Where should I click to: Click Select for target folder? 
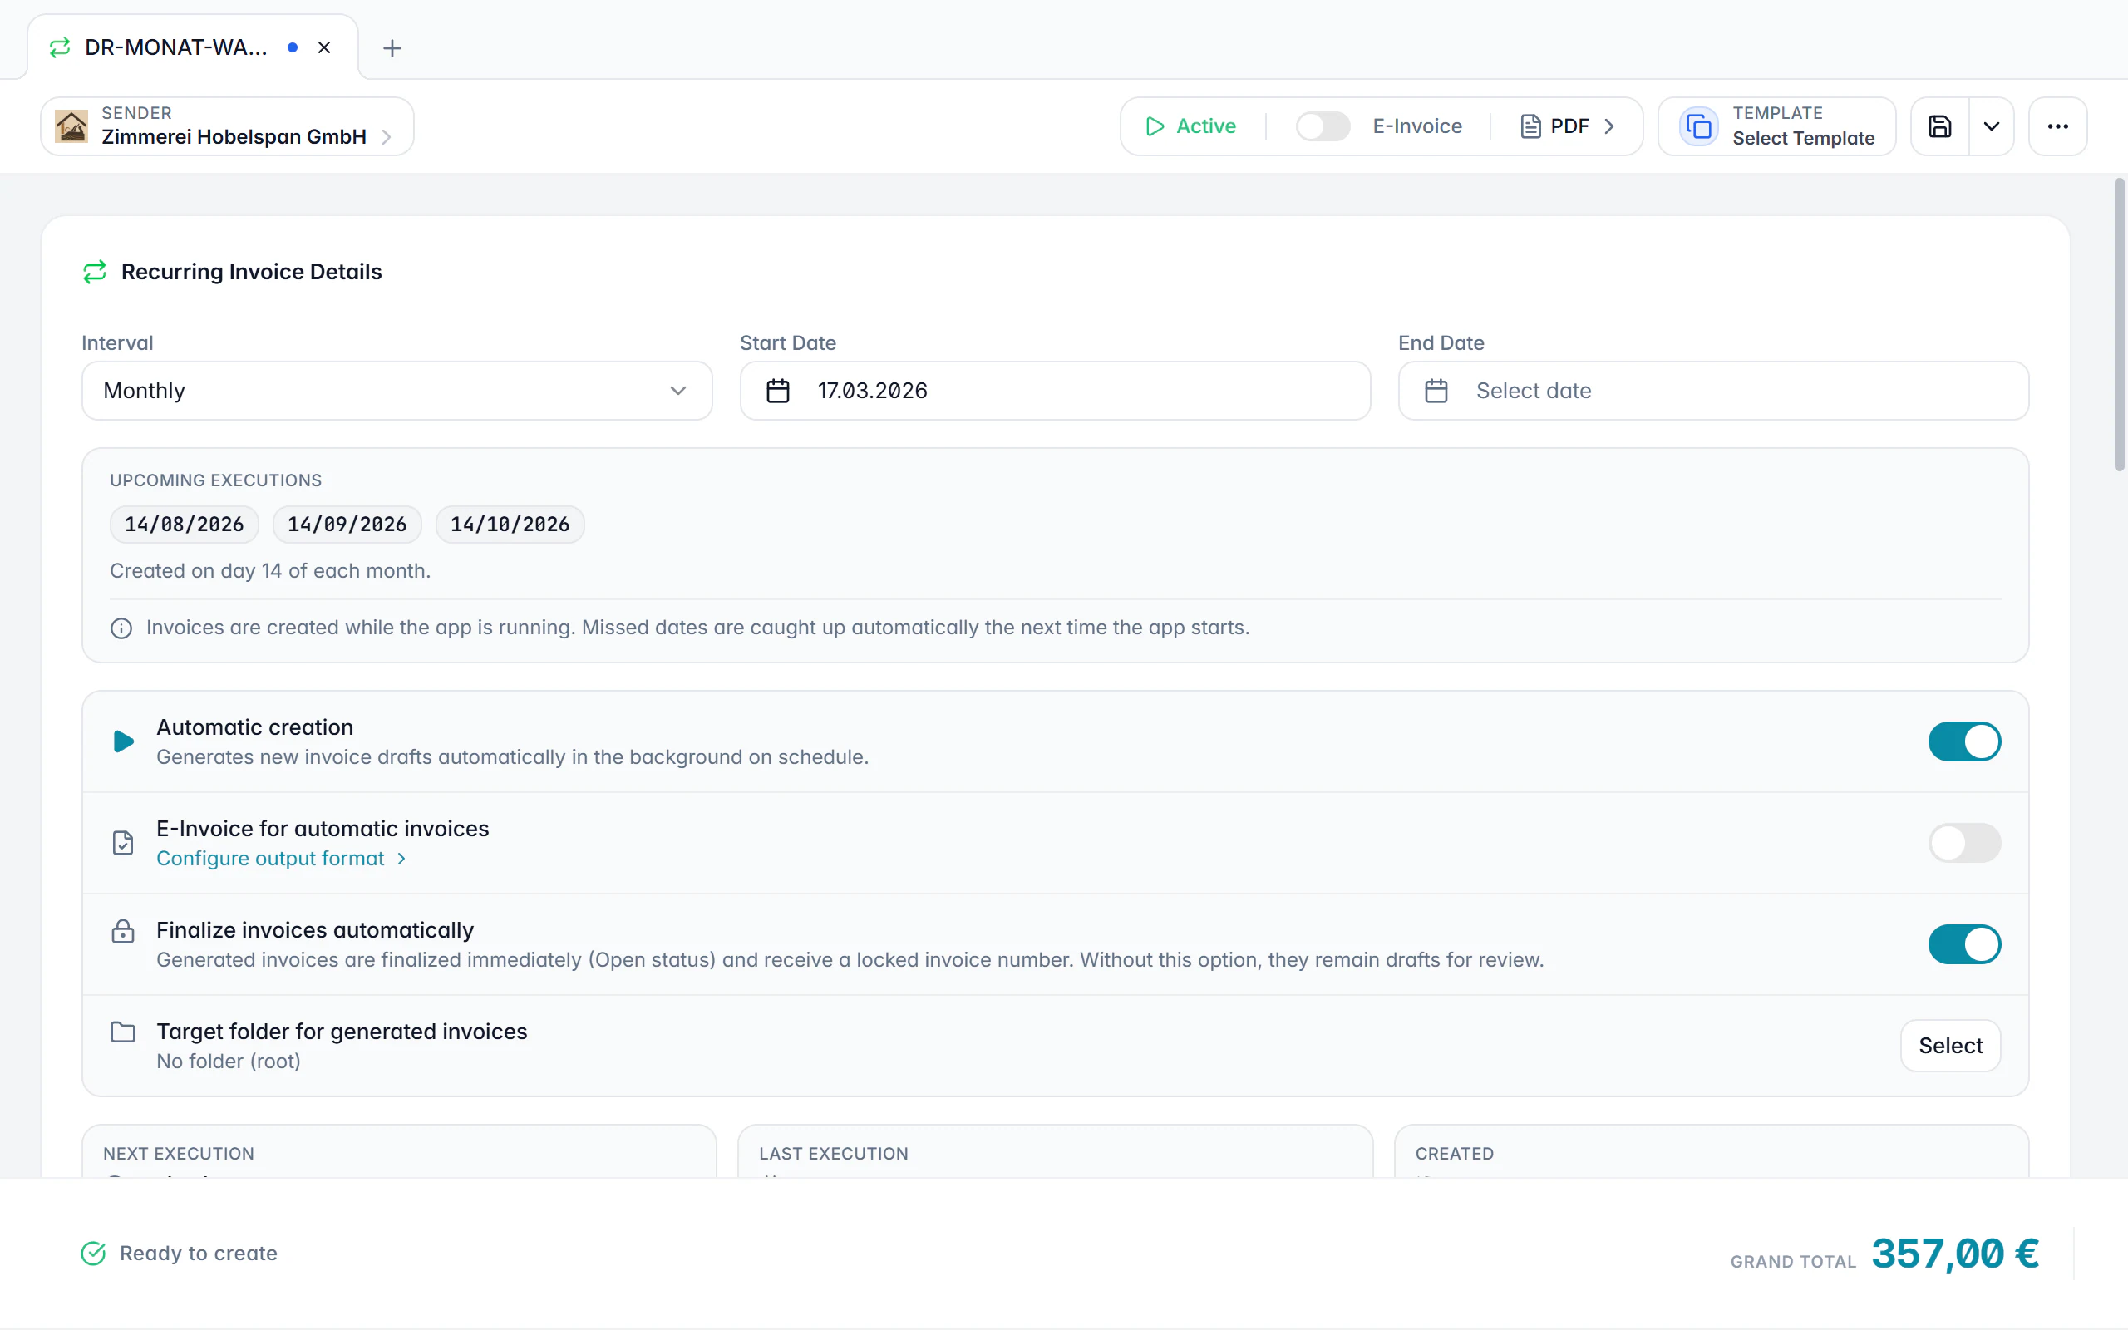tap(1950, 1046)
